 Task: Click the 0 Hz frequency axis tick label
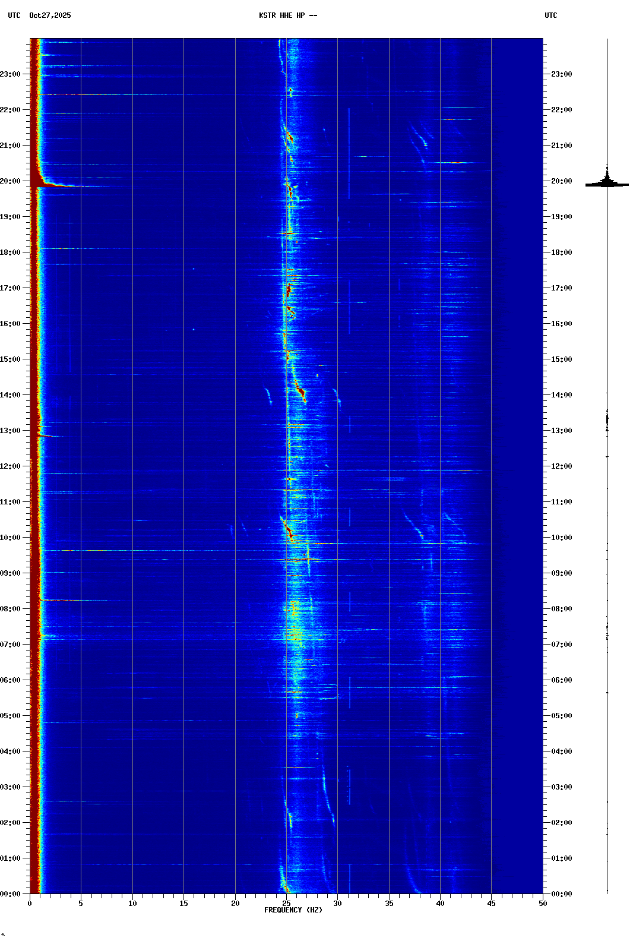30,904
